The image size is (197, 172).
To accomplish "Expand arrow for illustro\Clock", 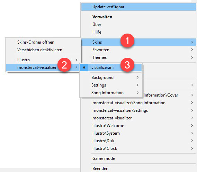I will [x=192, y=148].
